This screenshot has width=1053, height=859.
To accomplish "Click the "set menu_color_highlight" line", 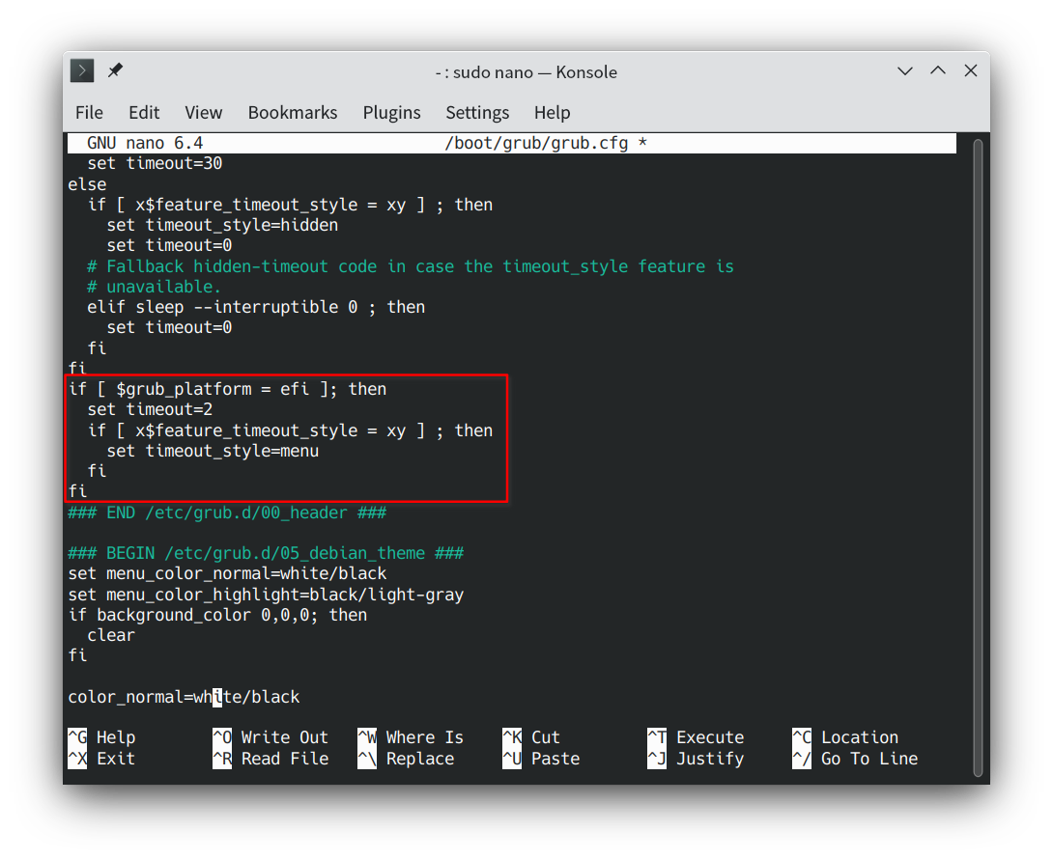I will point(266,595).
